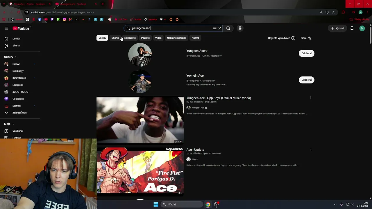Open Chrome from the taskbar
The image size is (372, 209).
coord(208,204)
